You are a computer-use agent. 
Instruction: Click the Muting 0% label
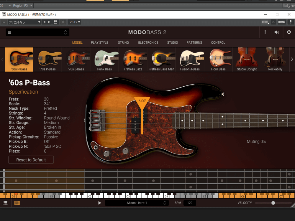pos(256,141)
